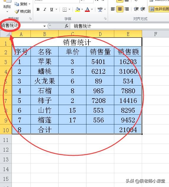Screen dimensions: 169x187
Task: Click the 销售量 header cell
Action: coord(100,51)
